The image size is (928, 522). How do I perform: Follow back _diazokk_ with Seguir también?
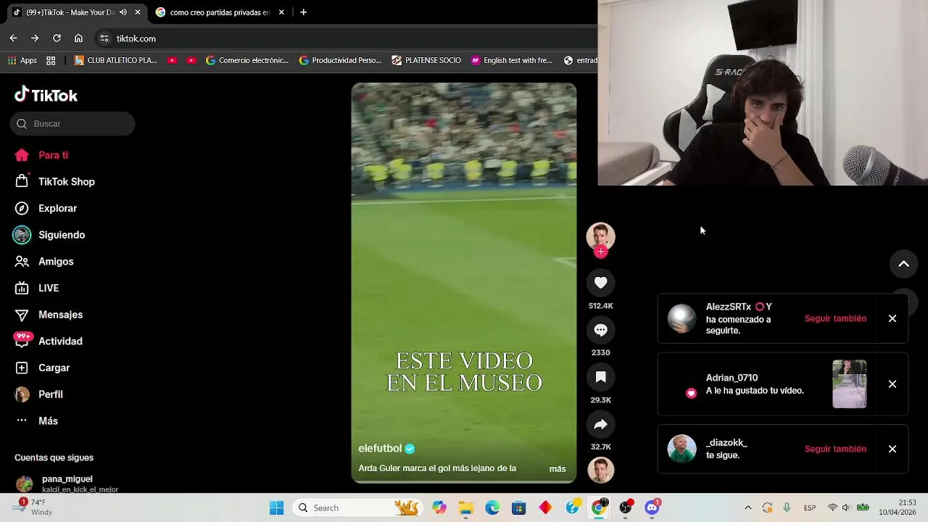(x=835, y=449)
